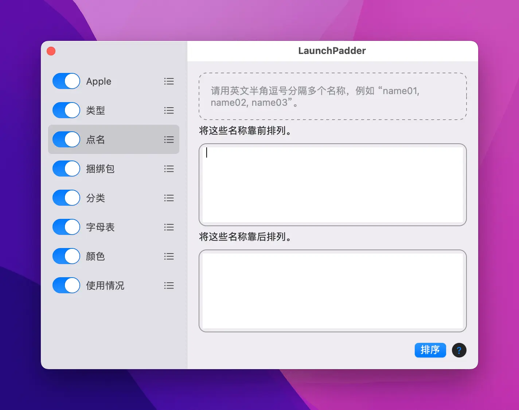This screenshot has height=410, width=519.
Task: Disable the 点名 switch
Action: [66, 139]
